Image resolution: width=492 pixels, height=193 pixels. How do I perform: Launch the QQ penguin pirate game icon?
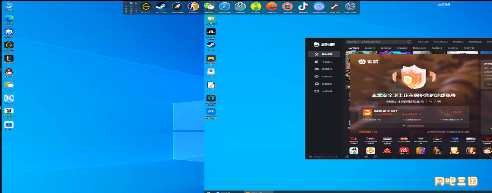[x=354, y=151]
